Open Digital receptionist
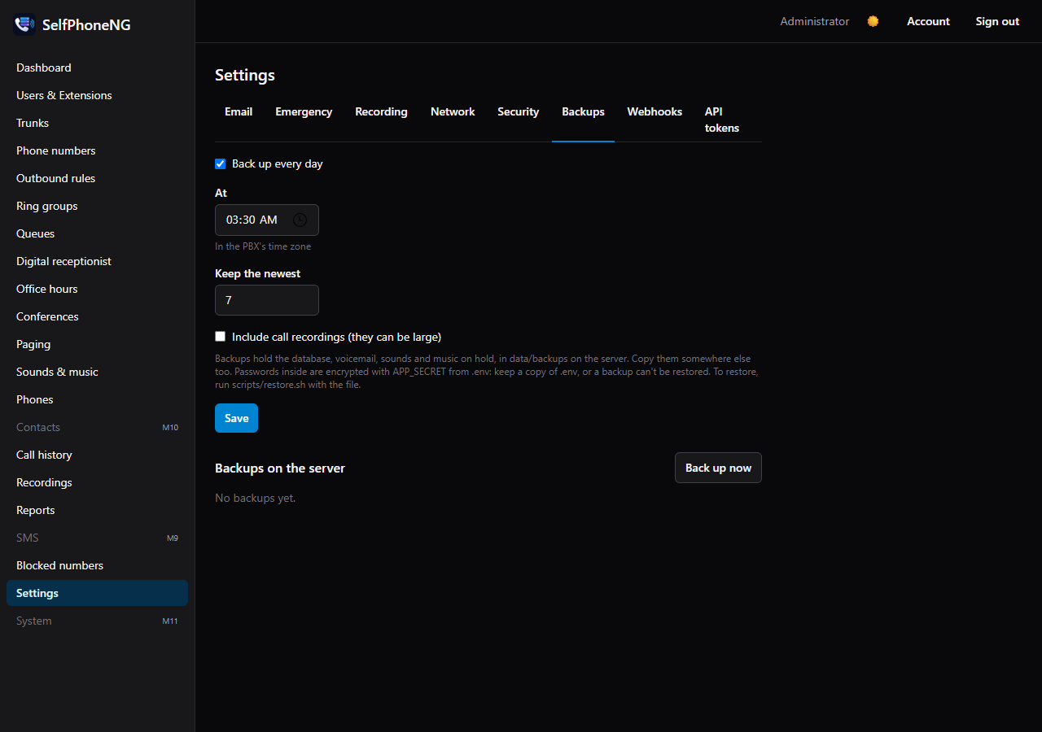This screenshot has height=732, width=1042. [x=97, y=261]
